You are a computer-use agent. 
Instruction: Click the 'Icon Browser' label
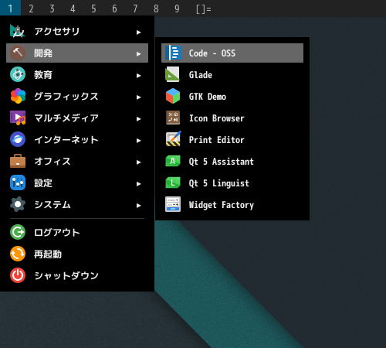[x=216, y=118]
